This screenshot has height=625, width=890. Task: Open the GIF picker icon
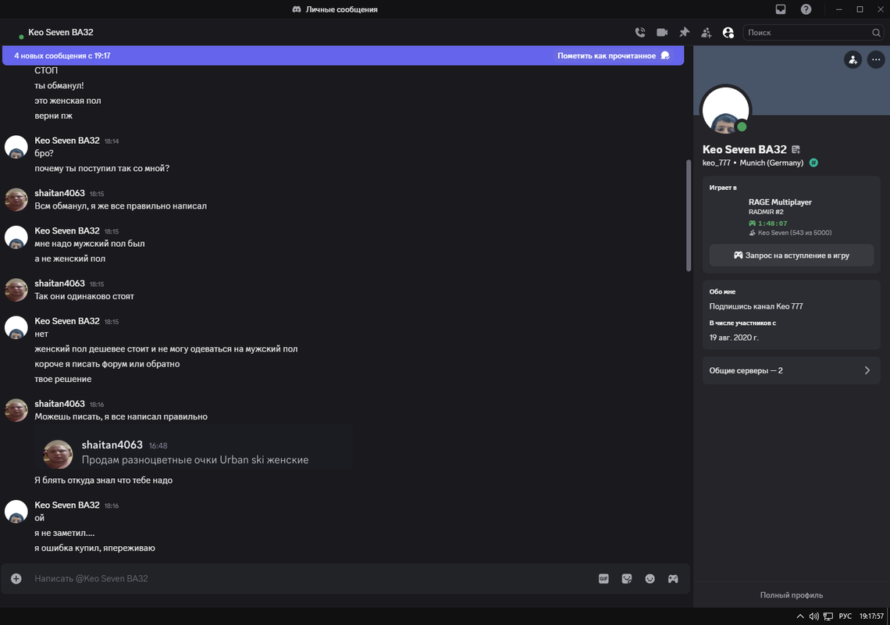pos(603,578)
